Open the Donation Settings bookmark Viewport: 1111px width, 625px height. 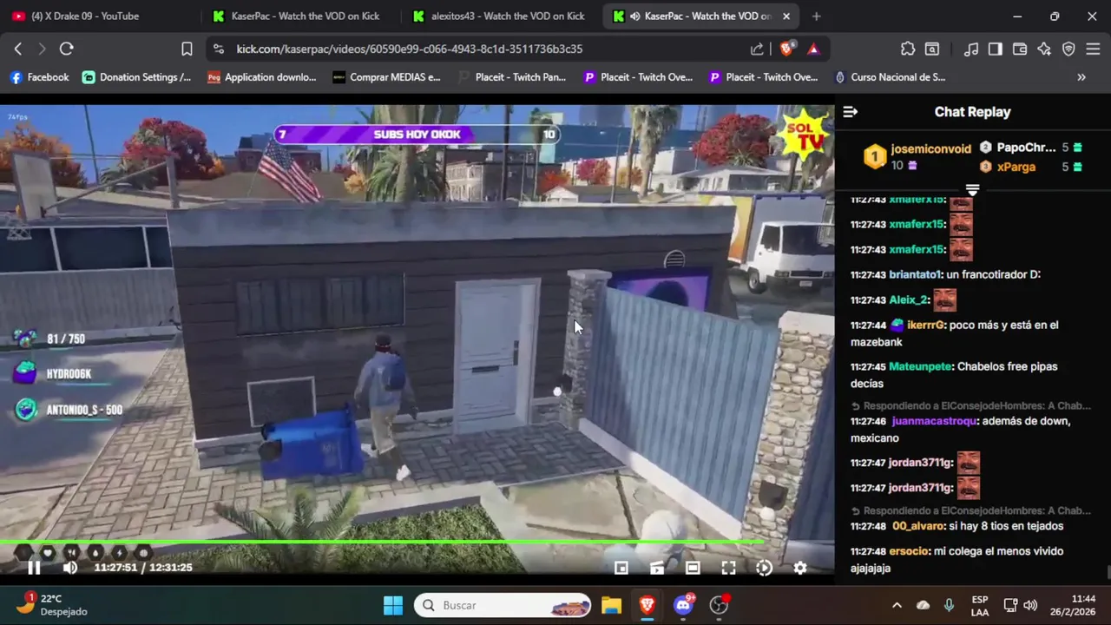137,77
